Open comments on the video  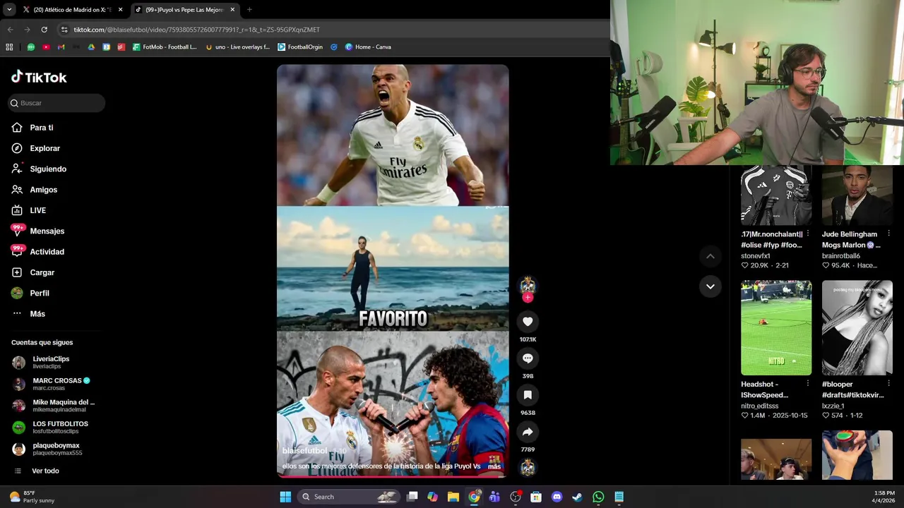coord(528,358)
